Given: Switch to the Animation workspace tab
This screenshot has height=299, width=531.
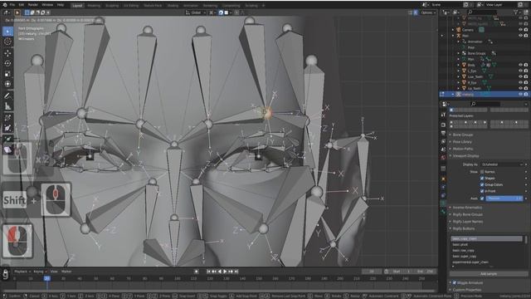Looking at the screenshot, I should coord(191,6).
